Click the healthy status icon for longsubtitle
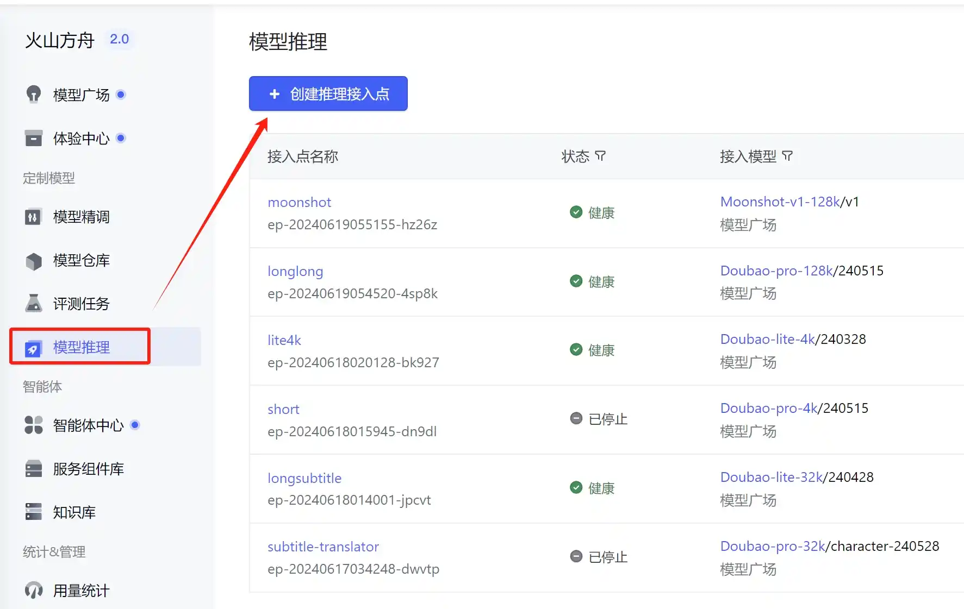The height and width of the screenshot is (609, 964). [x=576, y=487]
